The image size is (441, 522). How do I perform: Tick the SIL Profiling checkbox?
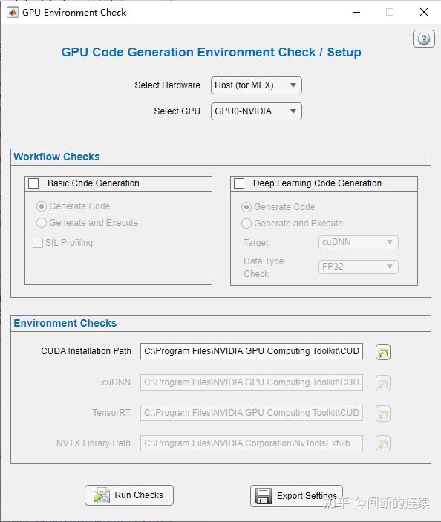point(38,243)
